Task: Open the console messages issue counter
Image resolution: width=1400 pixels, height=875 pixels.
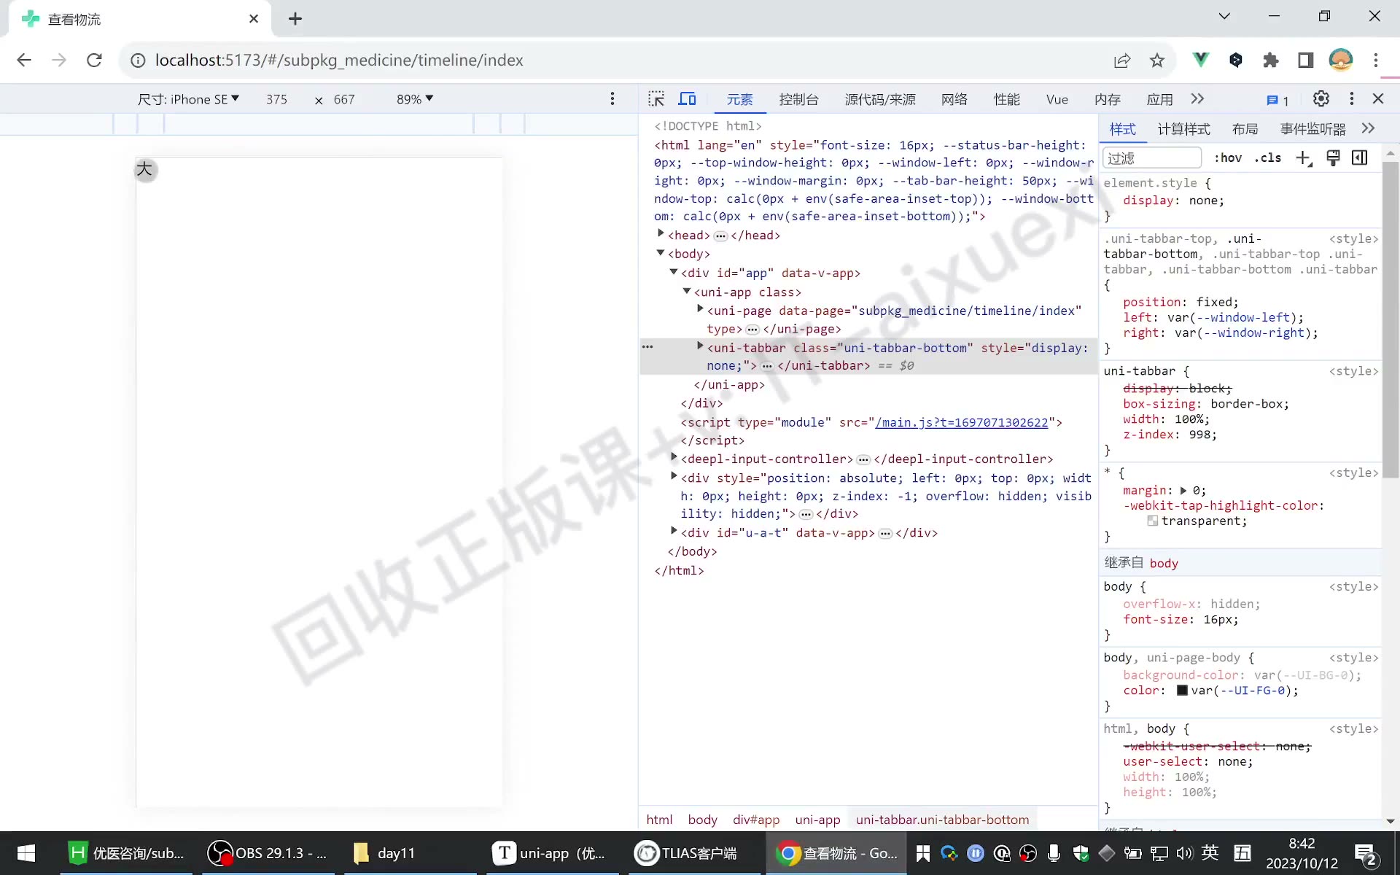Action: click(1277, 101)
